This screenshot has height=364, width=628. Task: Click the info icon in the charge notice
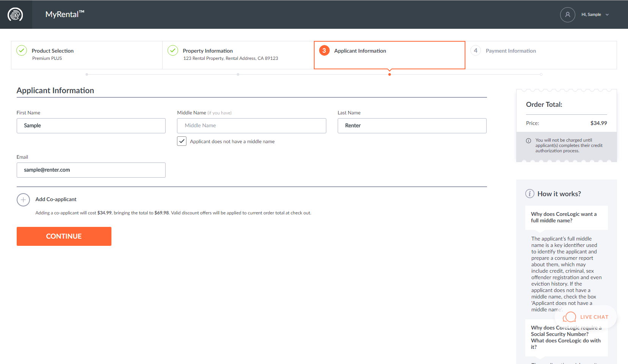pyautogui.click(x=528, y=140)
